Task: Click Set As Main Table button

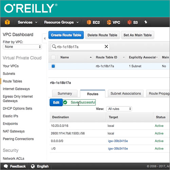Action: (138, 35)
